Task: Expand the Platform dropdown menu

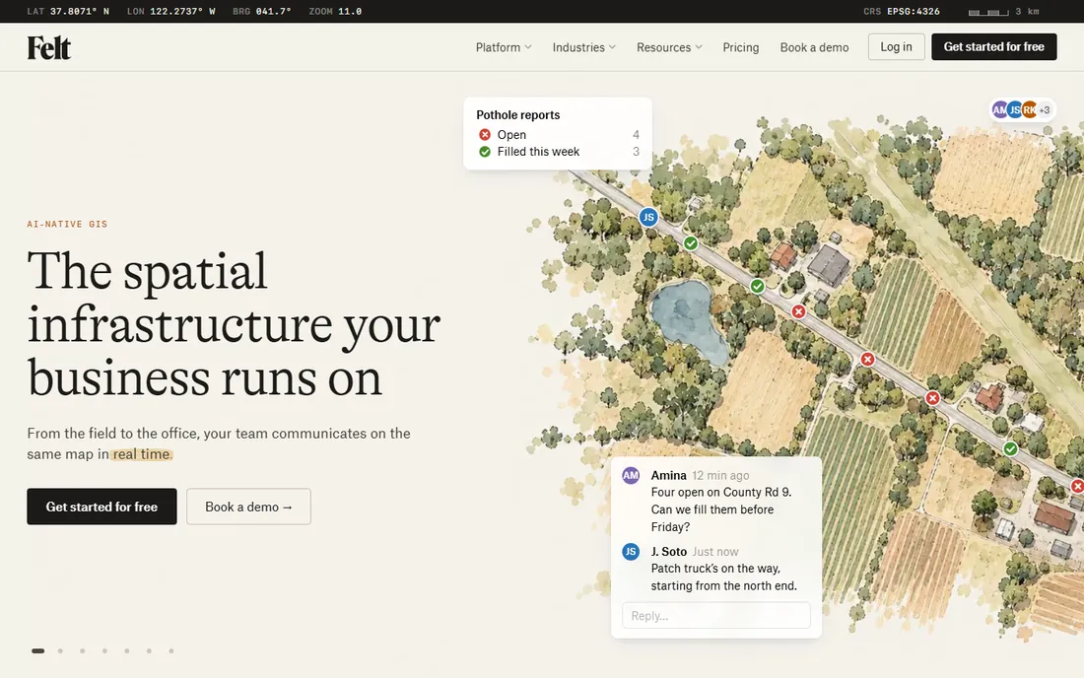Action: point(504,47)
